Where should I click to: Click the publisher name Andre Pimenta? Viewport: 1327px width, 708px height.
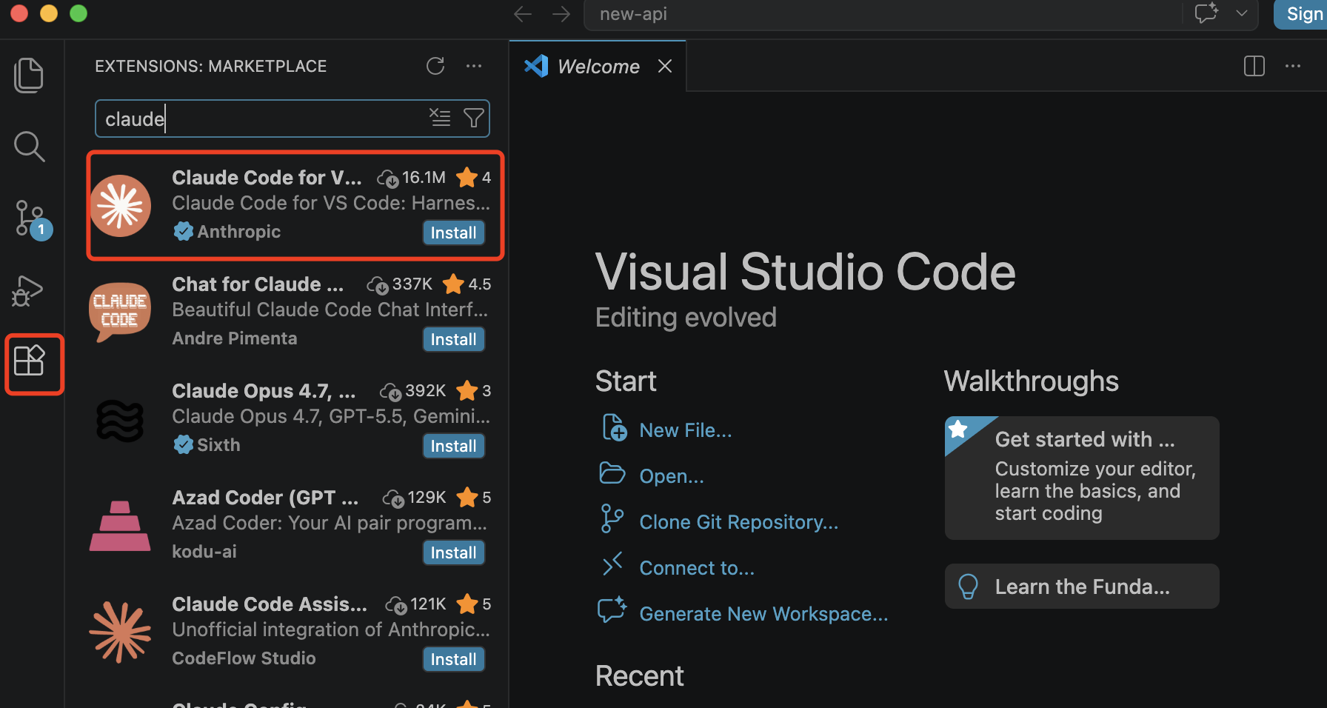click(x=235, y=338)
